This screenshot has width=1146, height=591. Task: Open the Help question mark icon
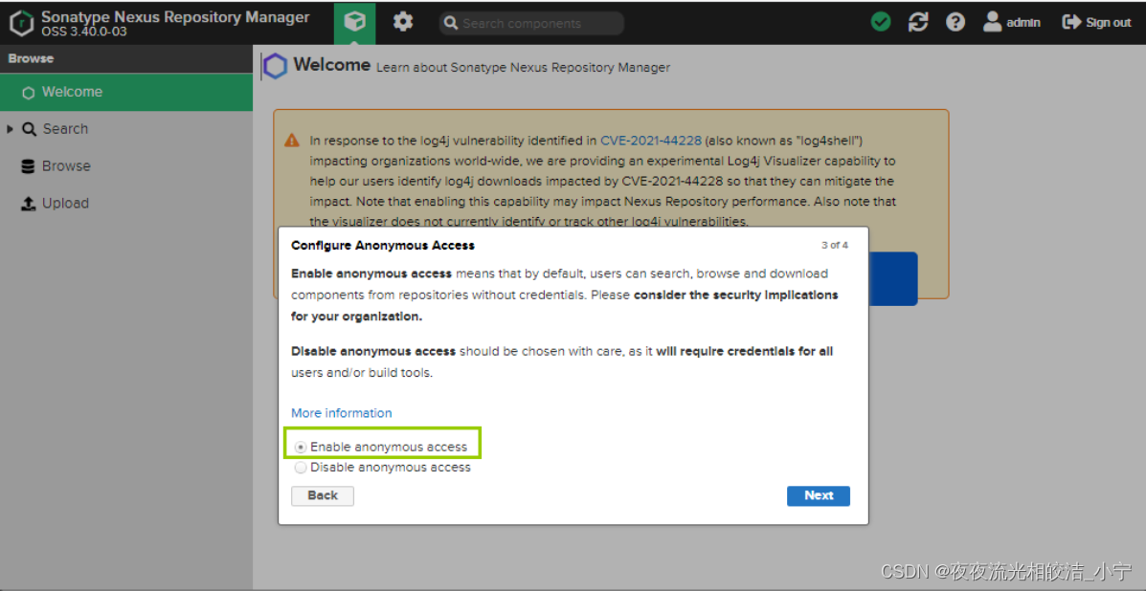coord(955,23)
